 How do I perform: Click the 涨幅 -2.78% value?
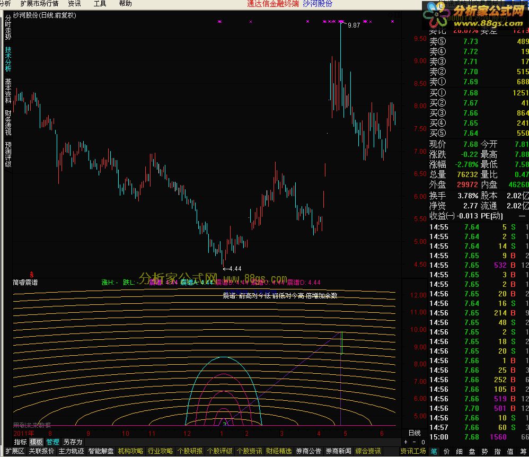pos(467,165)
